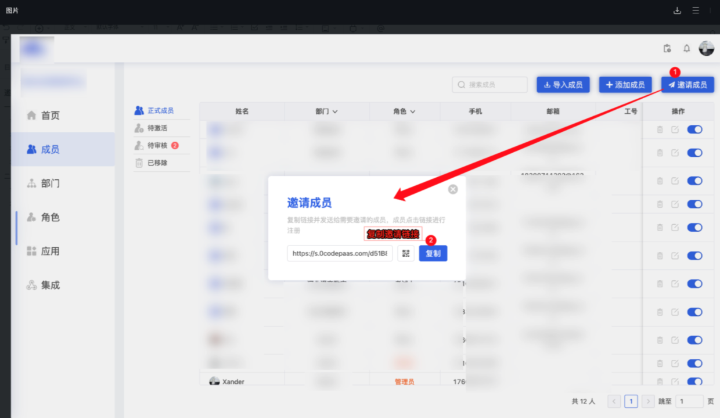Show QR code for invitation link
720x418 pixels.
tap(406, 253)
